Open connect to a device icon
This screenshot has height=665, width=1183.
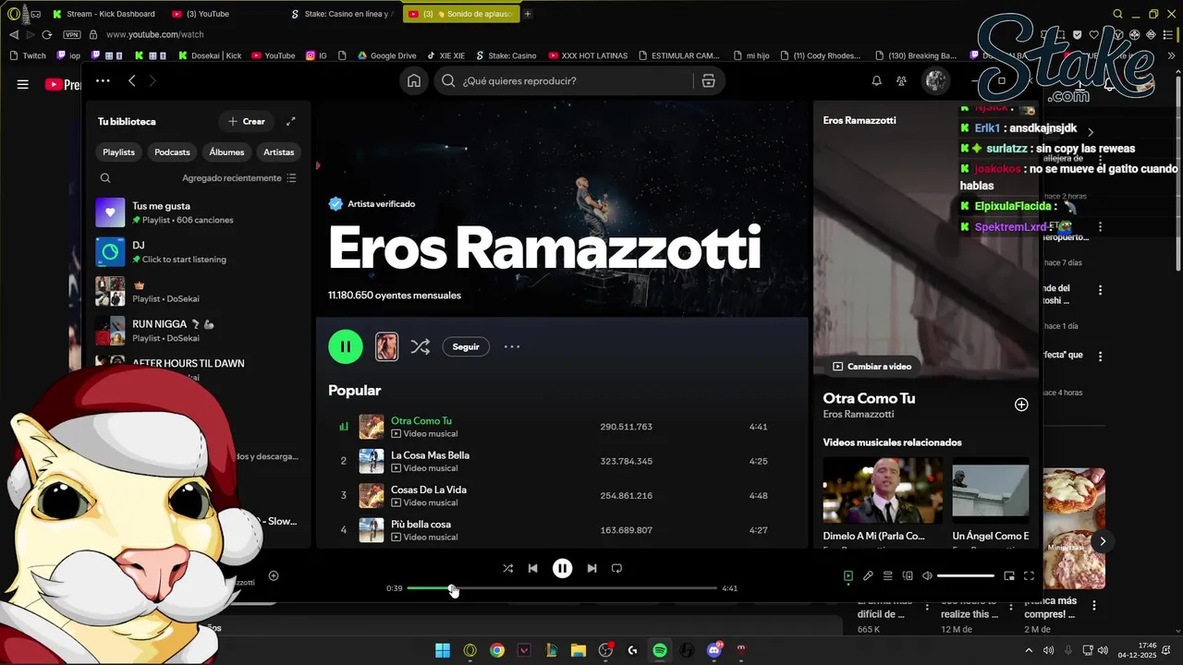tap(908, 576)
